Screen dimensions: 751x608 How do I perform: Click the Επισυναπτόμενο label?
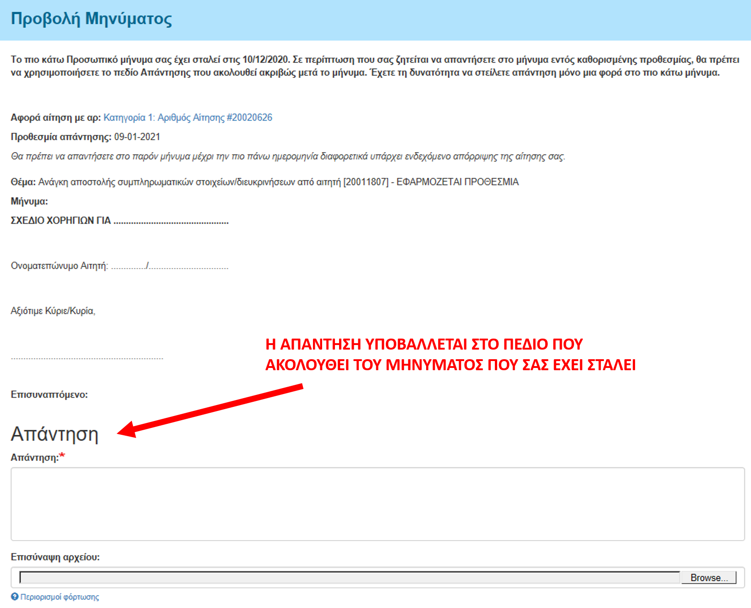[49, 394]
